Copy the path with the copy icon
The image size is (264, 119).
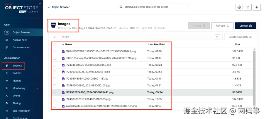tap(217, 37)
